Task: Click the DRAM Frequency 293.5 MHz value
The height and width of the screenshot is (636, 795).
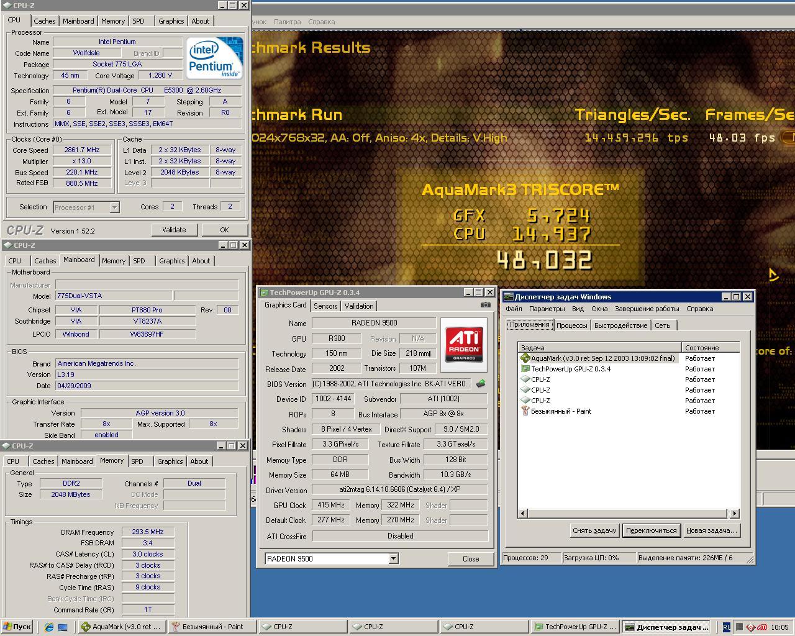Action: tap(148, 532)
